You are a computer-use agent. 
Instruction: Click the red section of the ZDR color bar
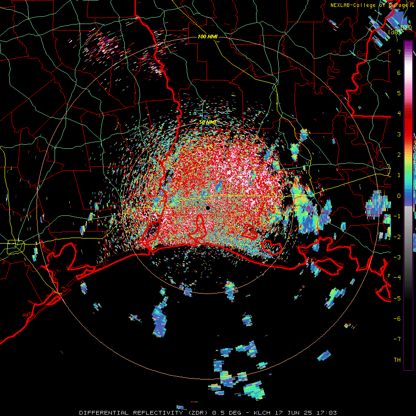coord(408,123)
